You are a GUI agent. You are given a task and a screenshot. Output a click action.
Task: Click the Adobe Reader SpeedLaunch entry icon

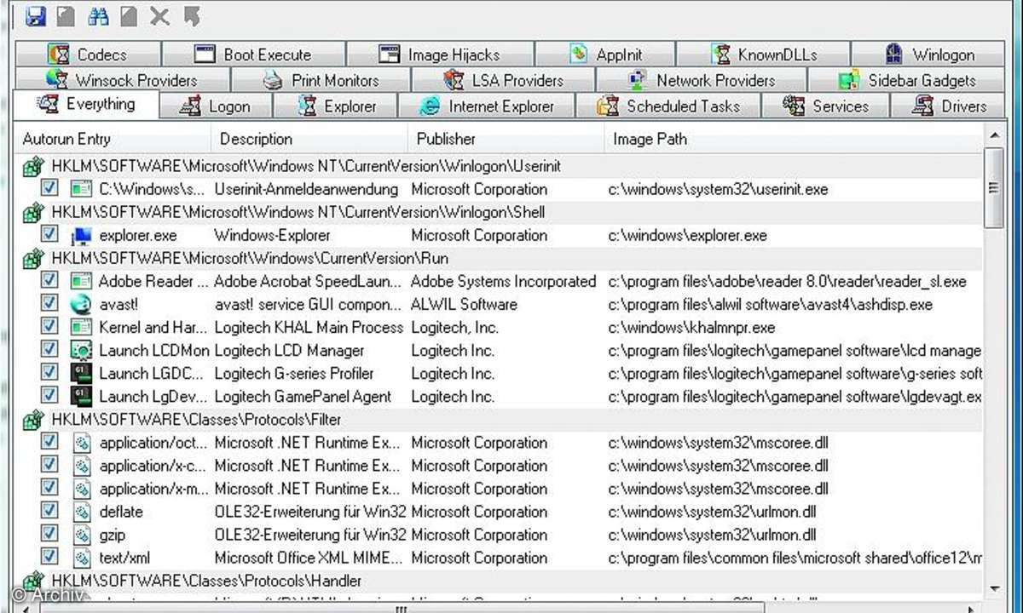pos(81,281)
